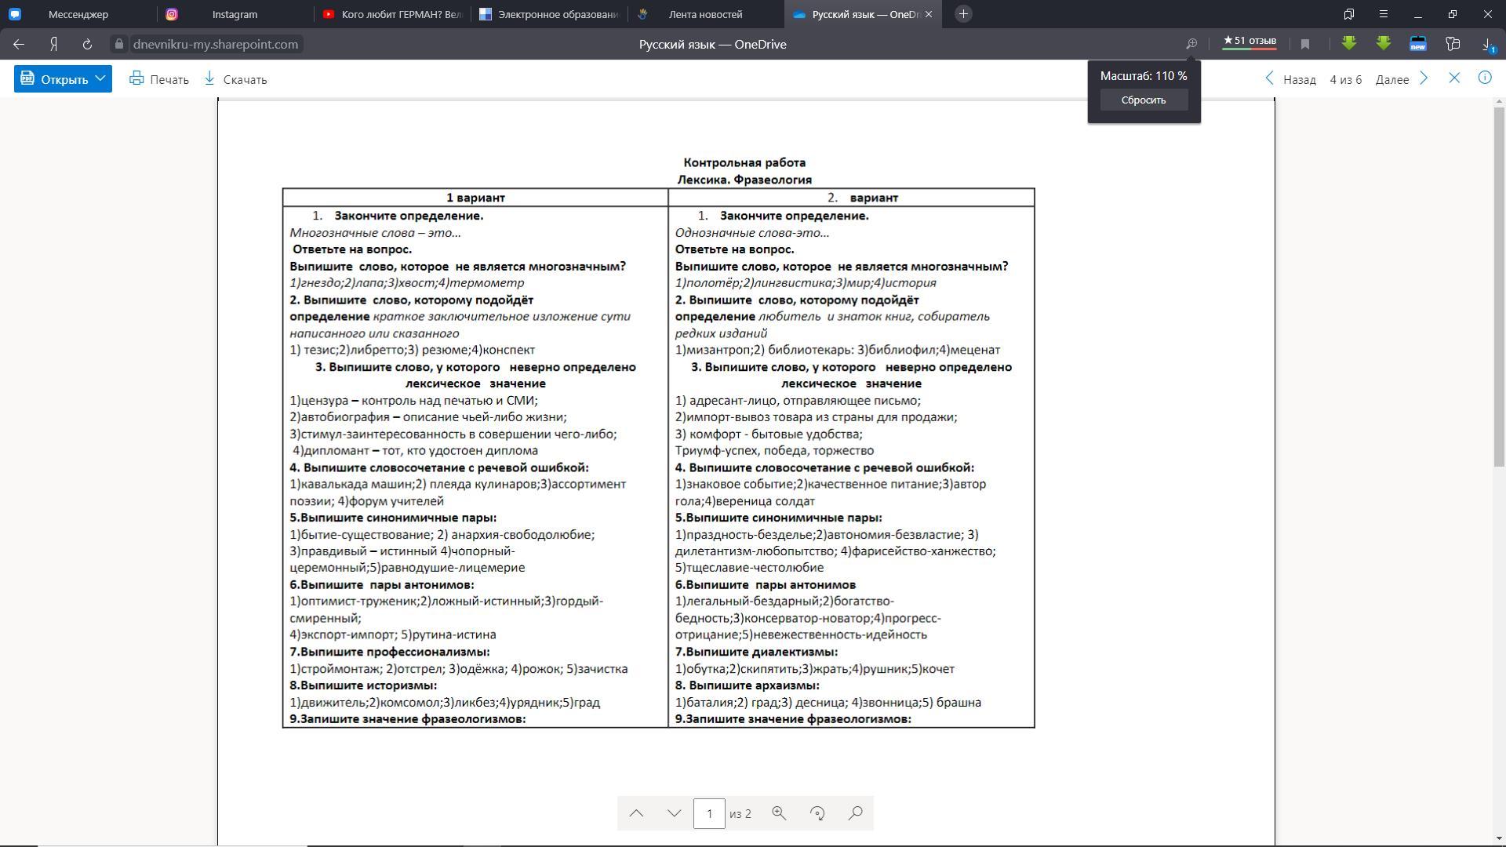Open the browser hamburger menu
Screen dimensions: 1506x847
(1384, 14)
